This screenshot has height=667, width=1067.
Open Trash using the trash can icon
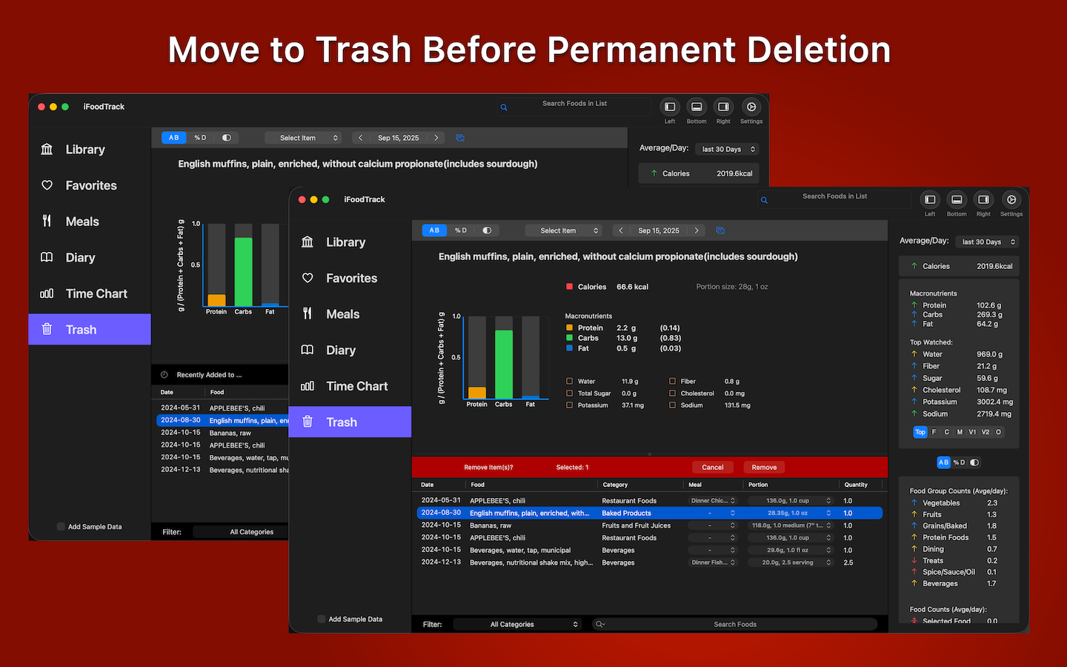point(341,421)
